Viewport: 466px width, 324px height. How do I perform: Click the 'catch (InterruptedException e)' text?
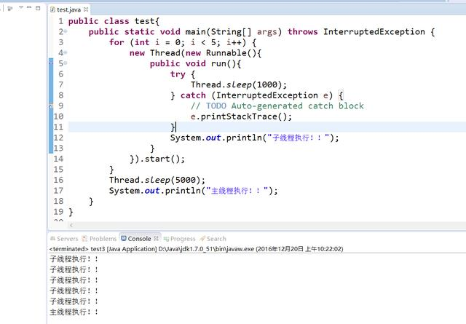256,95
